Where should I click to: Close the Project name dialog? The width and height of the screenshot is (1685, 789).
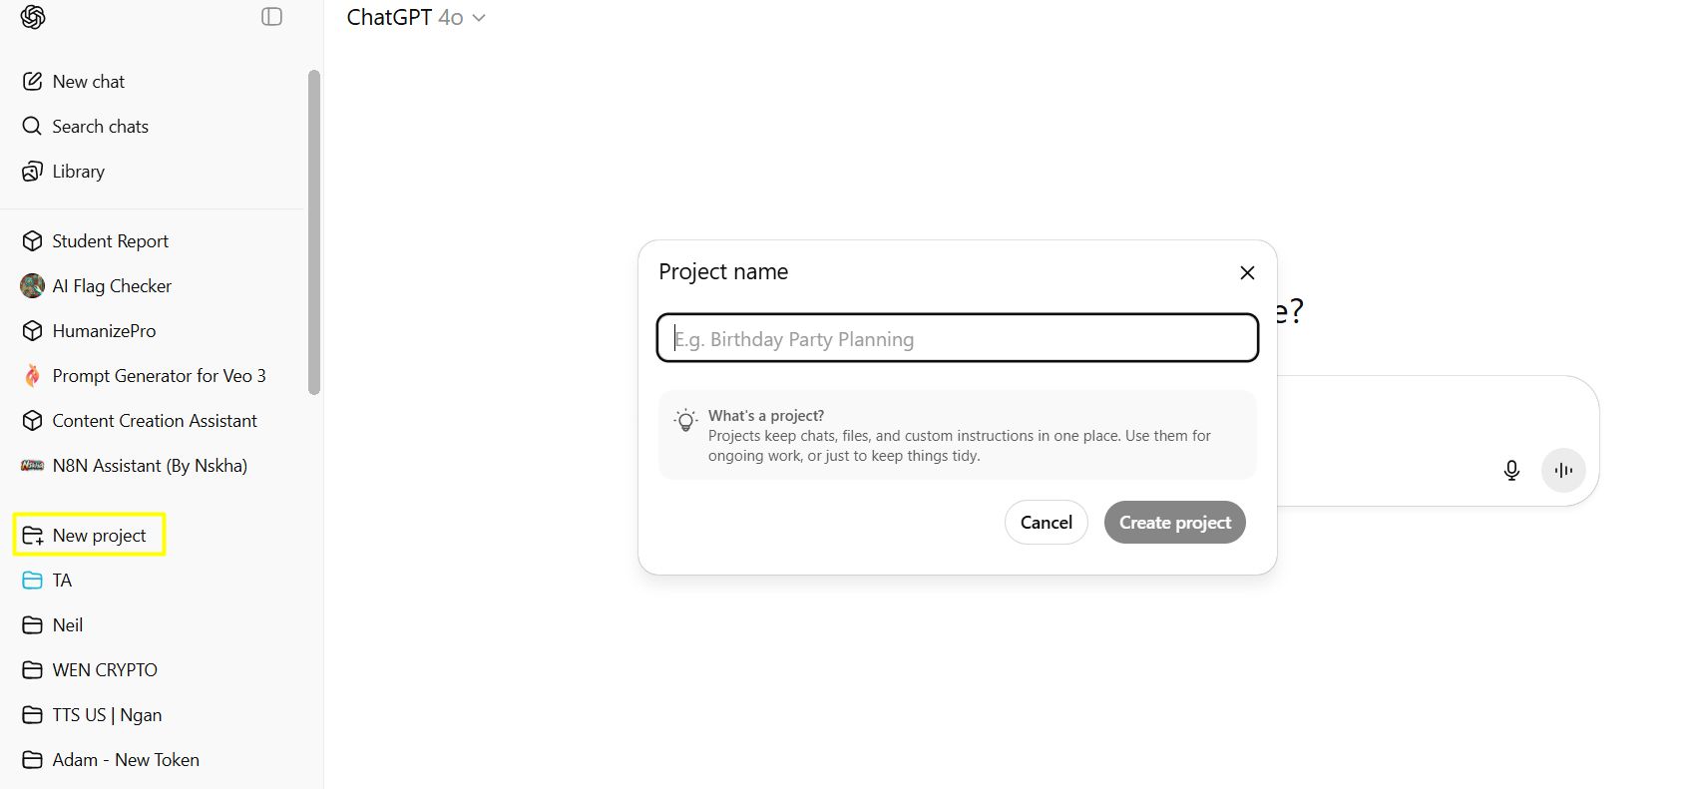point(1247,273)
